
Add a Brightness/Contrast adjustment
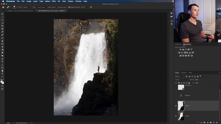pyautogui.click(x=180, y=50)
